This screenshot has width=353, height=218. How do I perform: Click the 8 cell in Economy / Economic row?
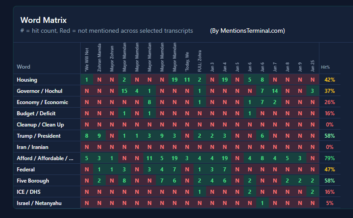150,102
